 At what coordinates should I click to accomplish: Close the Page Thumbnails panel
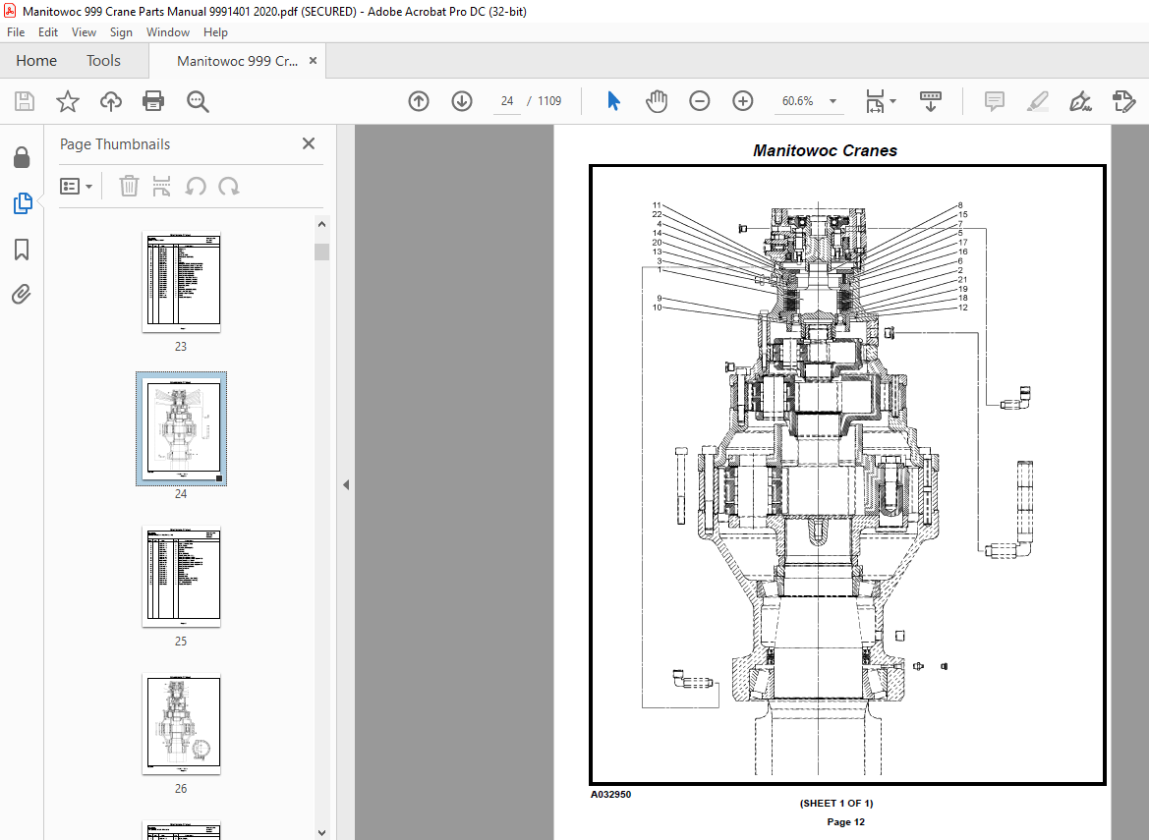pyautogui.click(x=309, y=143)
